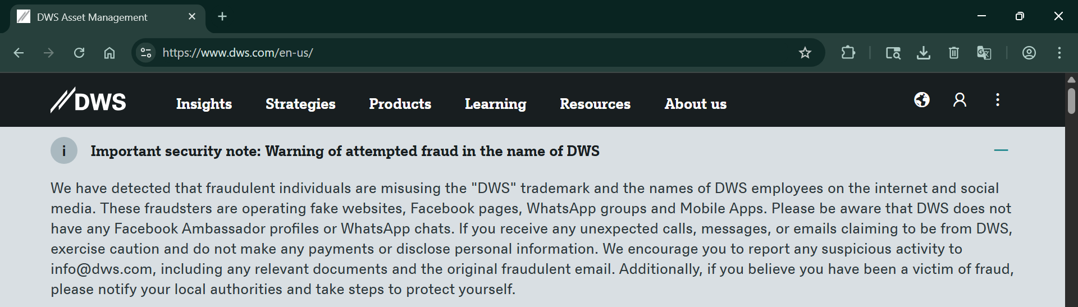1078x307 pixels.
Task: Collapse the security note banner
Action: coord(1001,150)
